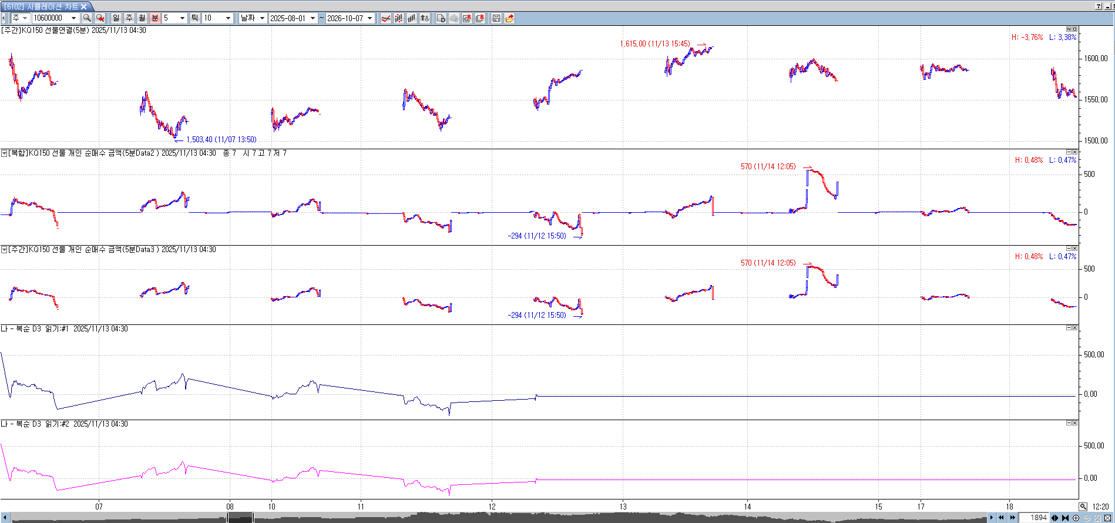This screenshot has width=1115, height=523.
Task: Collapse the [복합] Data2 indicator pane expander
Action: point(4,153)
